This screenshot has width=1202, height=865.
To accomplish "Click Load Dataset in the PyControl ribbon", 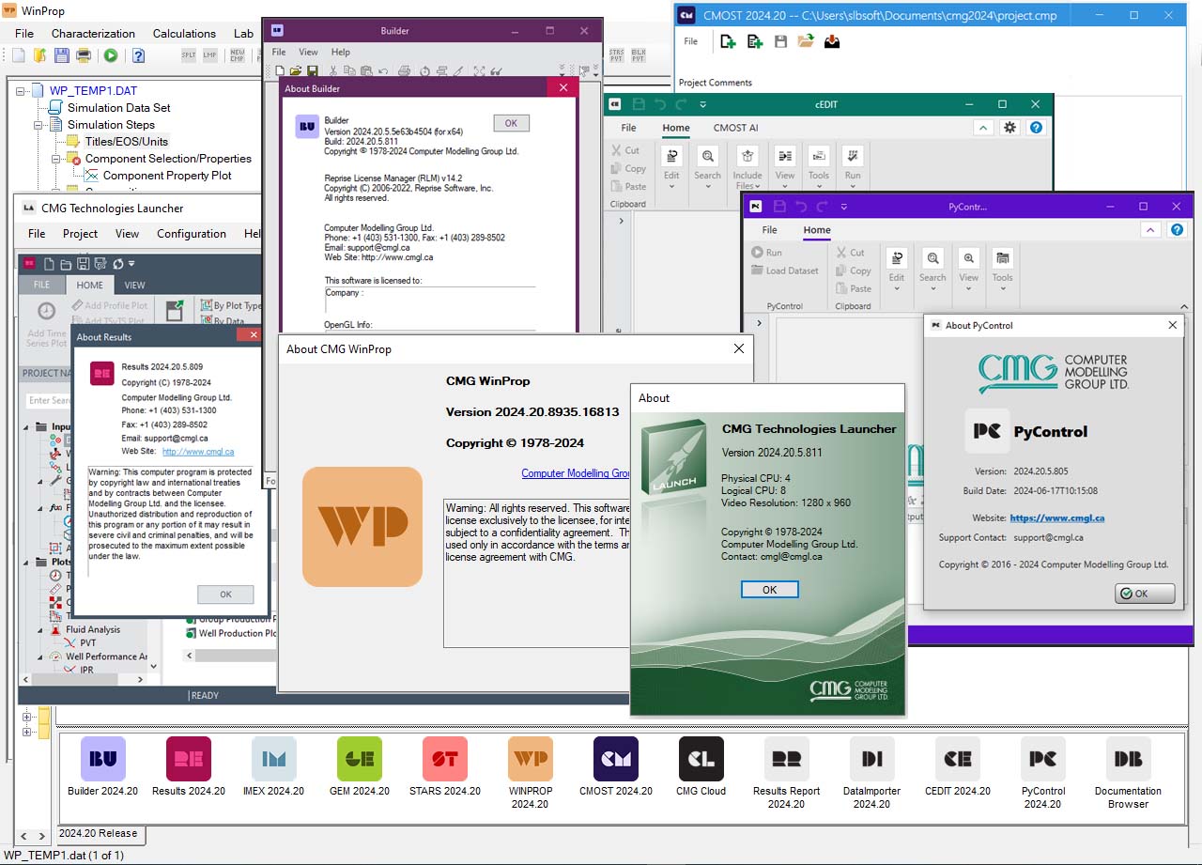I will point(785,270).
